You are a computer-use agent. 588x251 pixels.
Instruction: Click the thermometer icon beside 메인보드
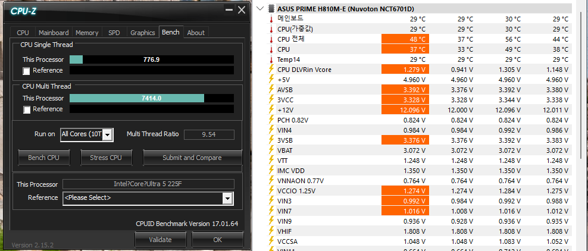(271, 19)
